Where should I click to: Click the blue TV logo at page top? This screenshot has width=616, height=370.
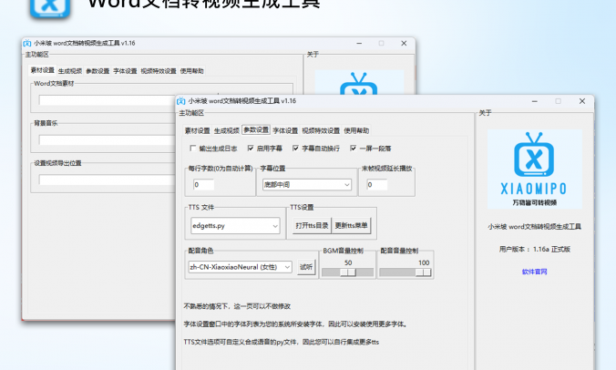pyautogui.click(x=50, y=8)
